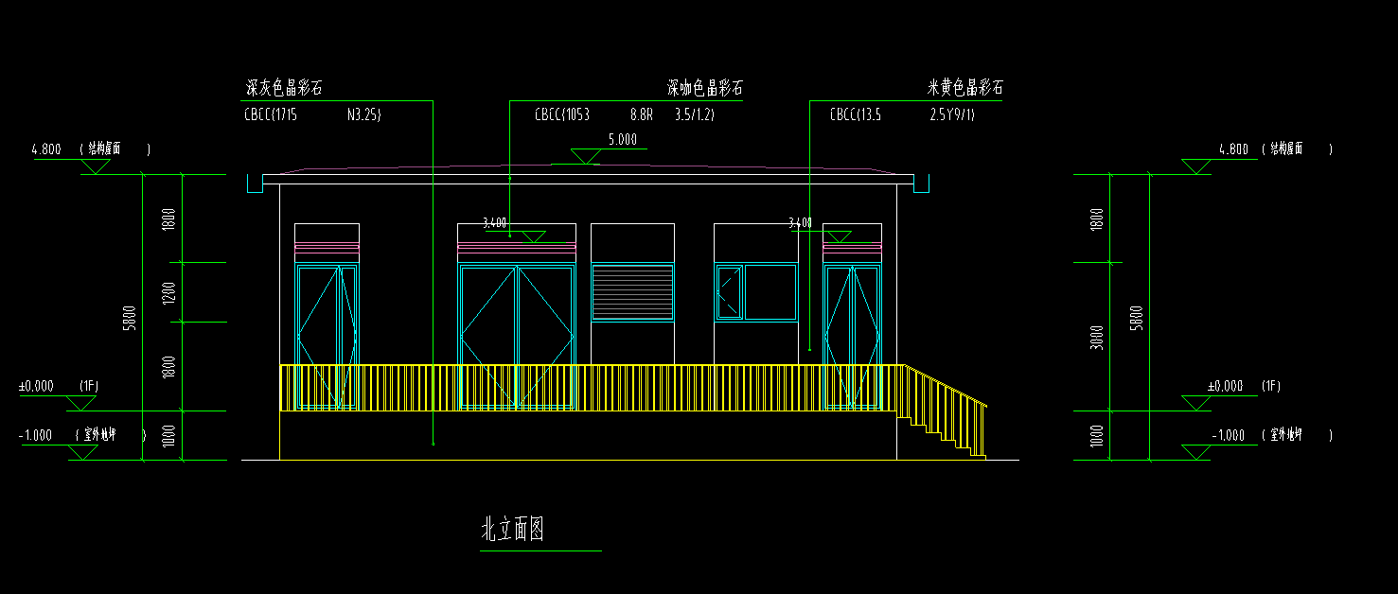Select the 3000 dimension text

(1096, 337)
